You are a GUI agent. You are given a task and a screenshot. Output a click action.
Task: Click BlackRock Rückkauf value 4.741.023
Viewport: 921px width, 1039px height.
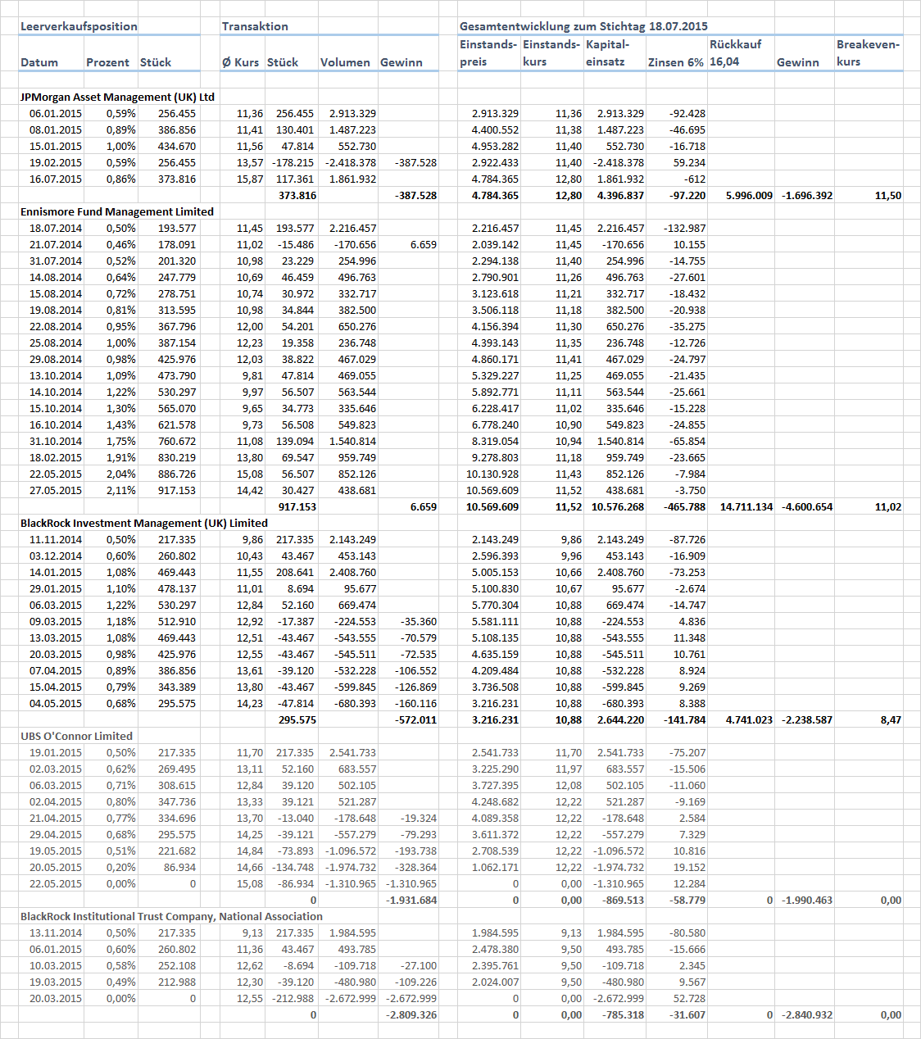749,719
